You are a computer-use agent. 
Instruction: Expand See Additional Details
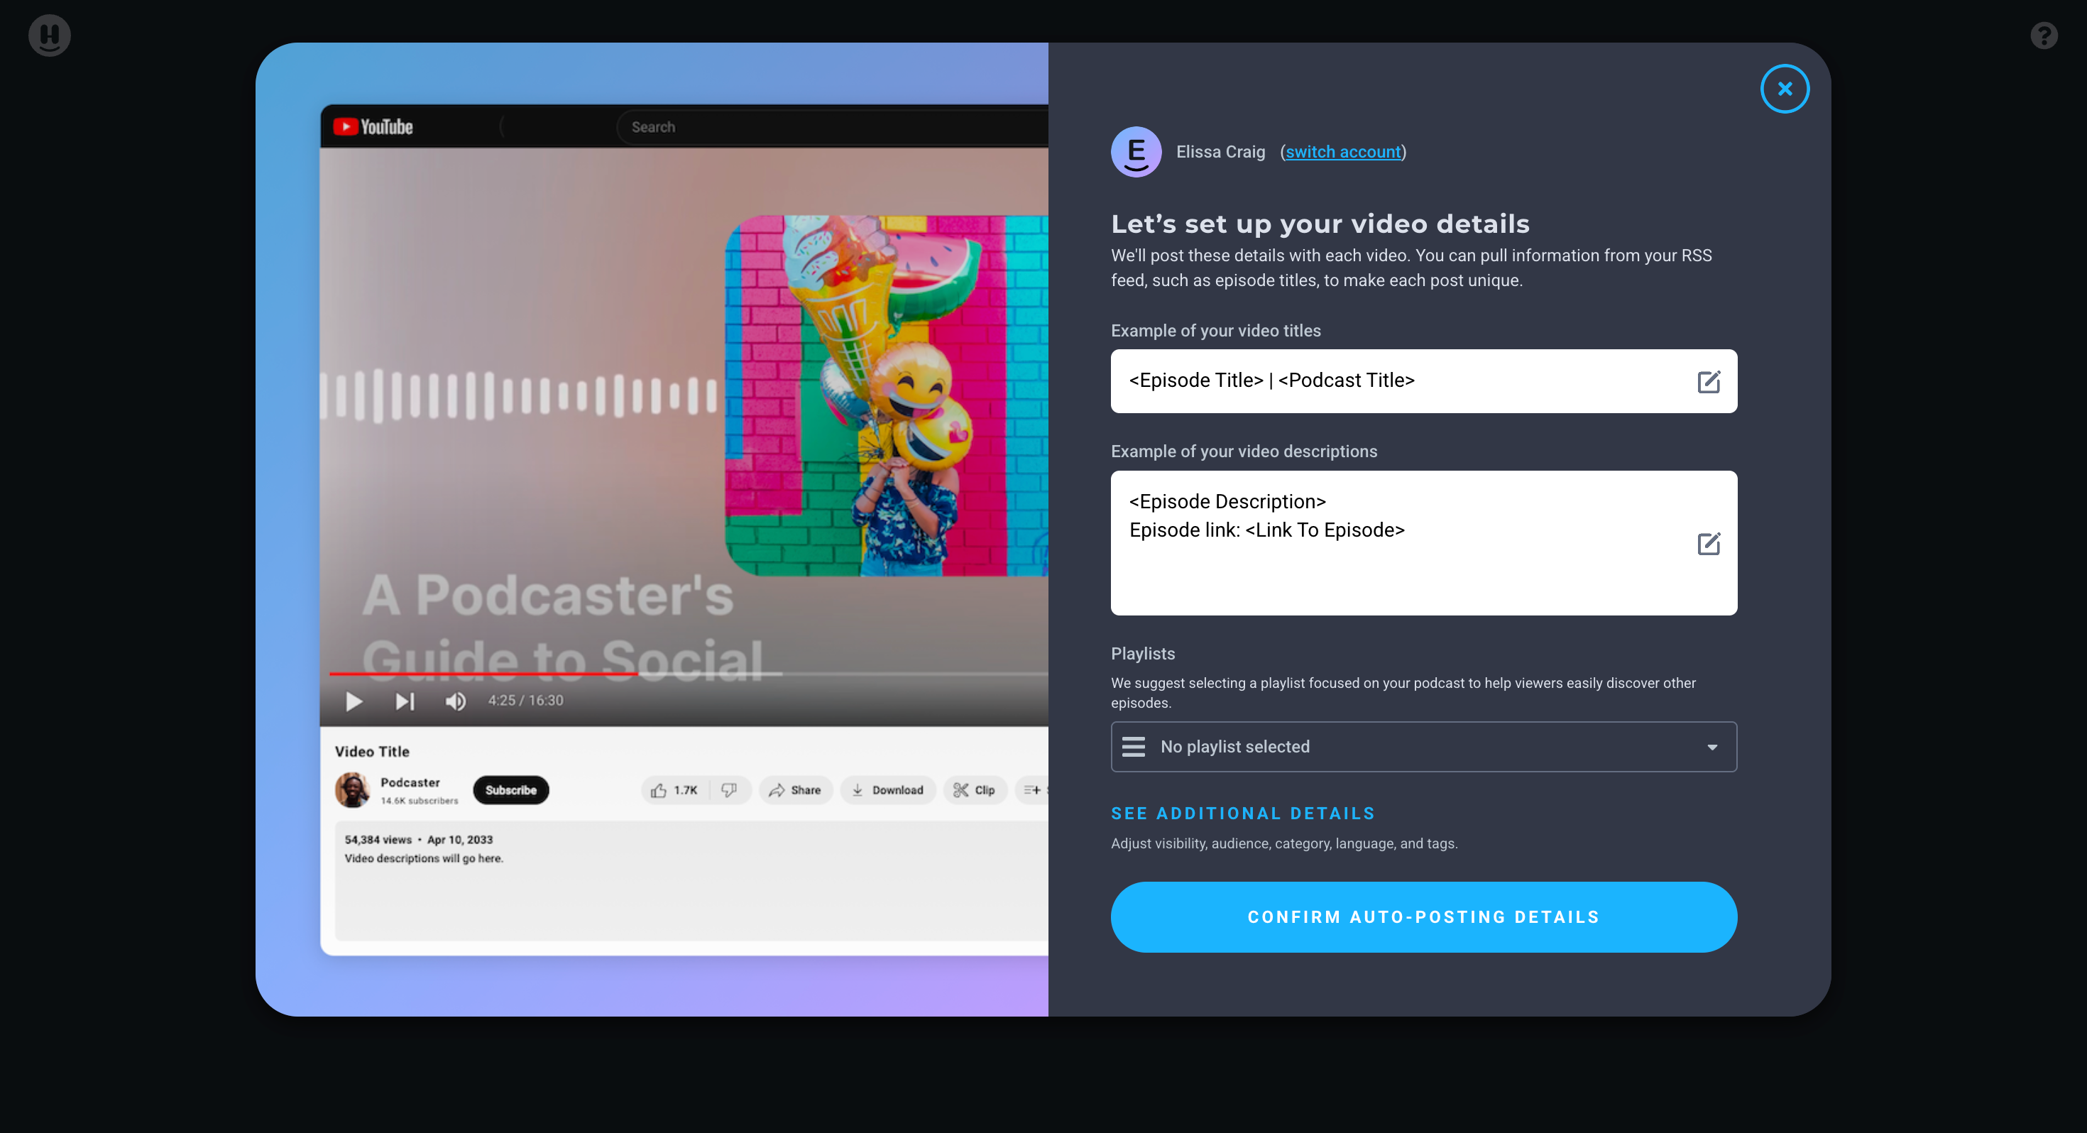pos(1243,813)
